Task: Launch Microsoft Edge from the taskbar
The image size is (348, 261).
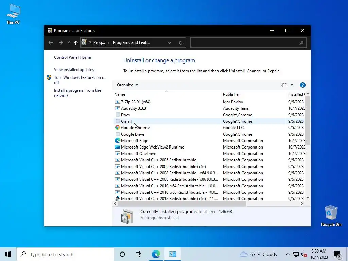Action: (x=156, y=254)
